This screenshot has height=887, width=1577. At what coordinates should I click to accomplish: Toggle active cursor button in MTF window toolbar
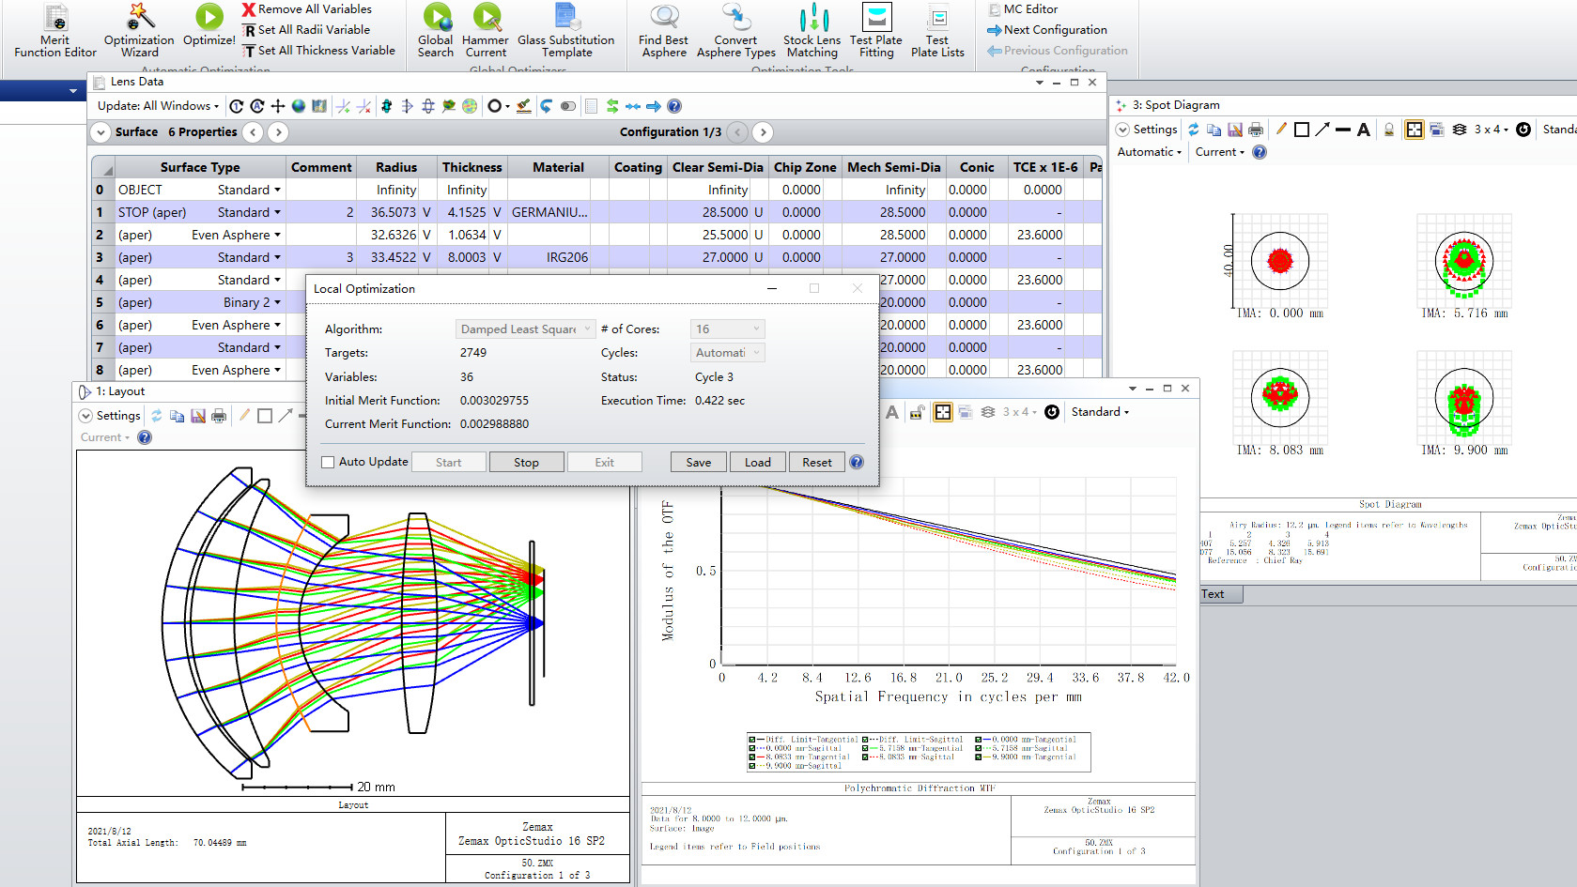point(943,412)
